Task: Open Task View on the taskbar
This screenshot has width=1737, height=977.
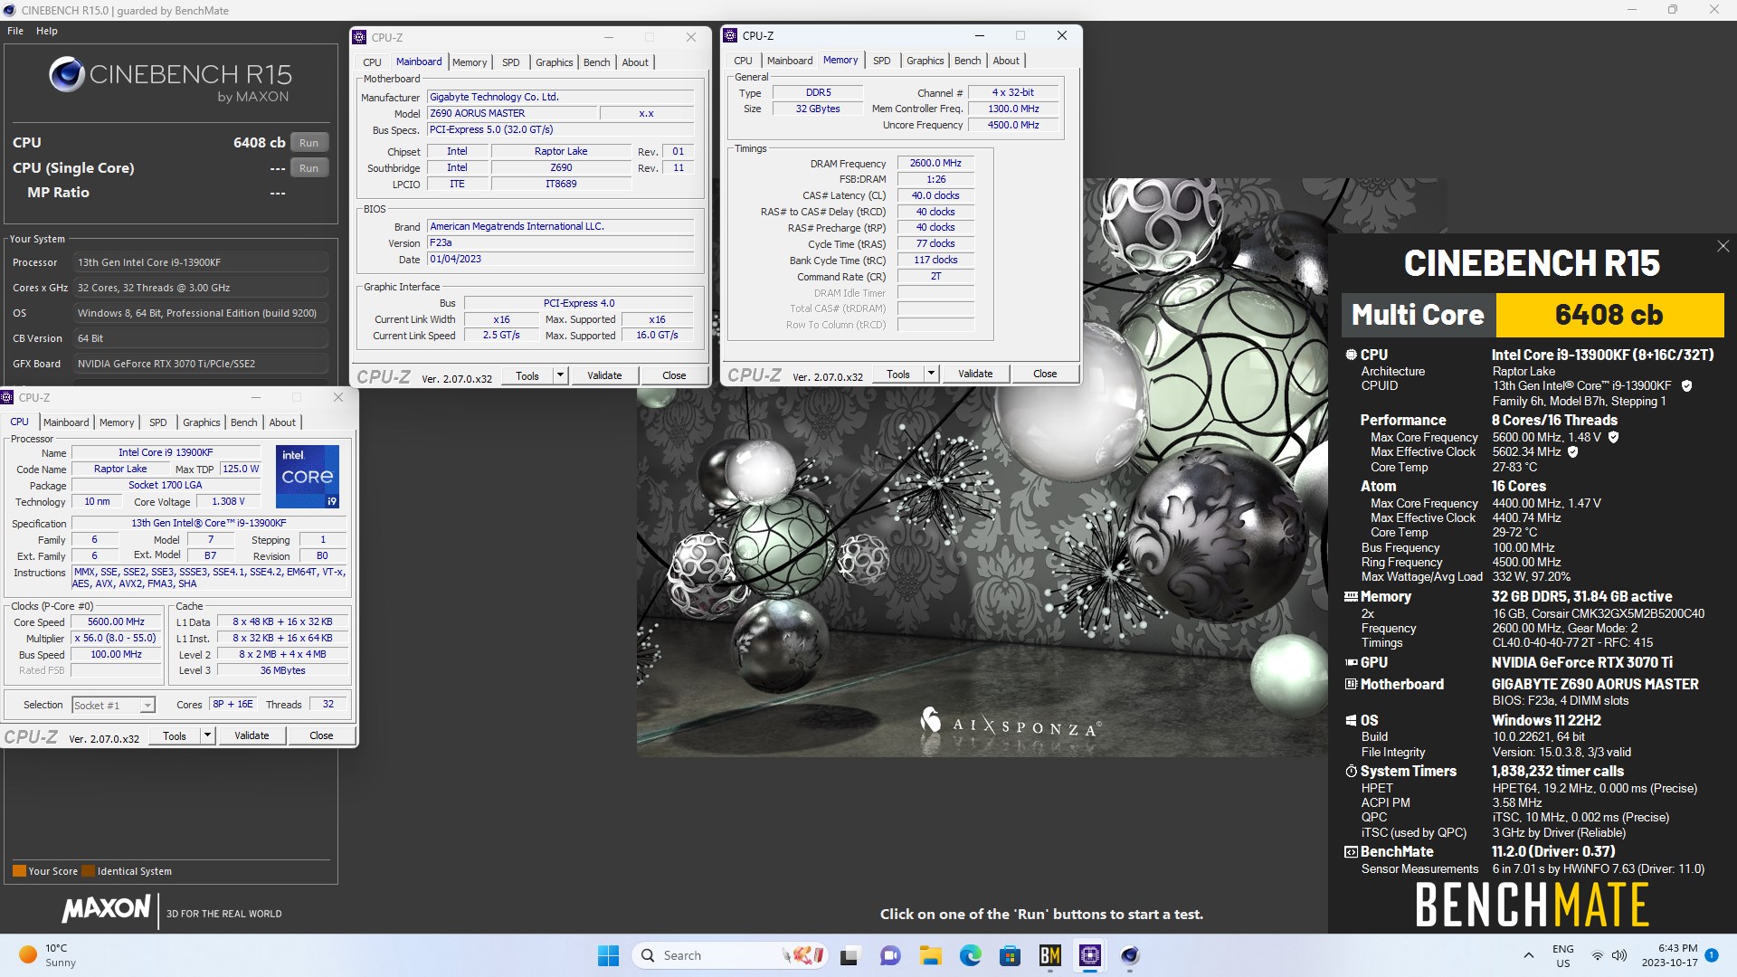Action: [850, 955]
